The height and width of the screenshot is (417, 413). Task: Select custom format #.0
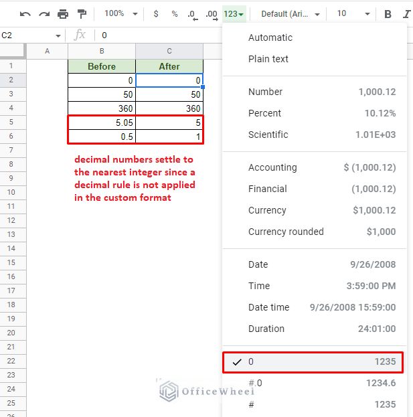pyautogui.click(x=315, y=384)
